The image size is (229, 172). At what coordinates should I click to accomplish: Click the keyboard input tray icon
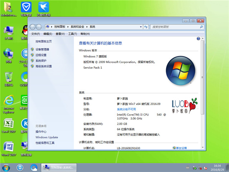[187, 168]
